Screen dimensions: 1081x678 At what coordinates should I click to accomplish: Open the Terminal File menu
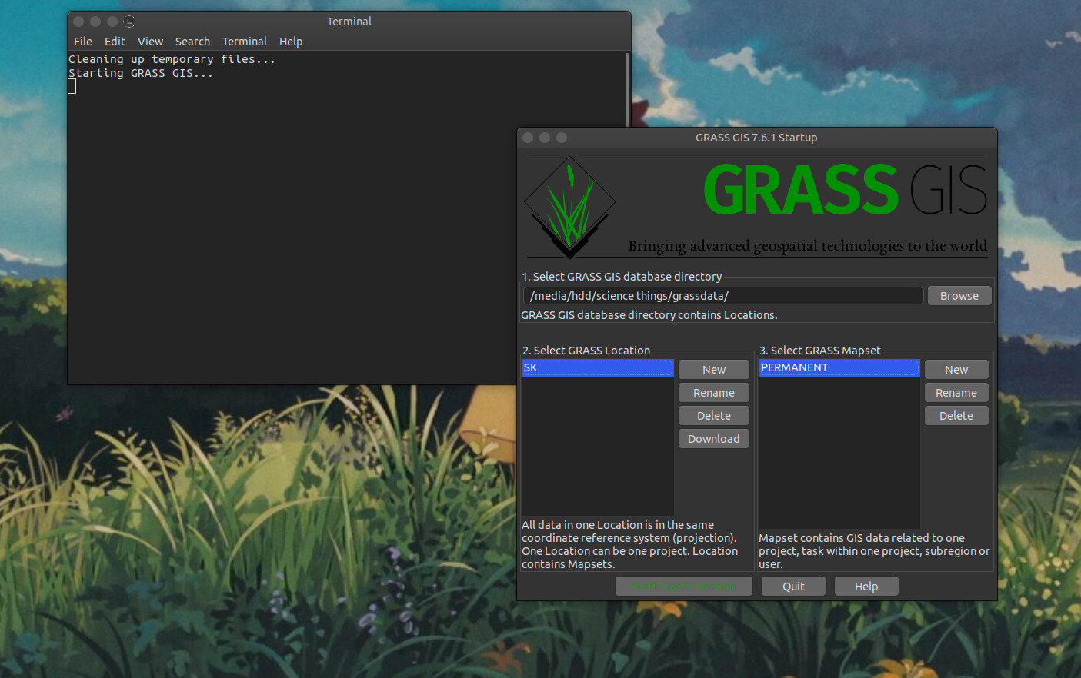[x=83, y=42]
